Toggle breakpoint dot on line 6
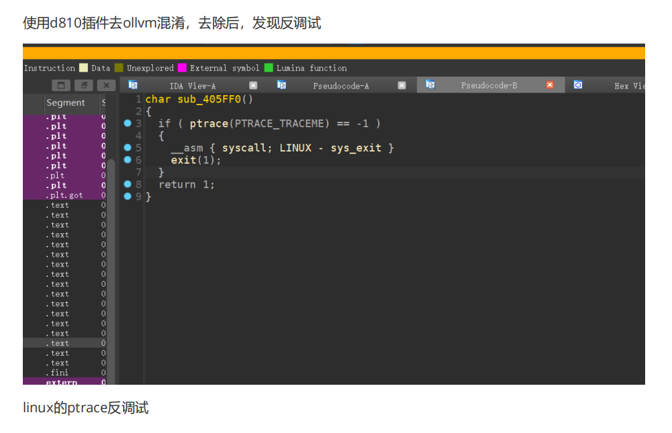 128,160
